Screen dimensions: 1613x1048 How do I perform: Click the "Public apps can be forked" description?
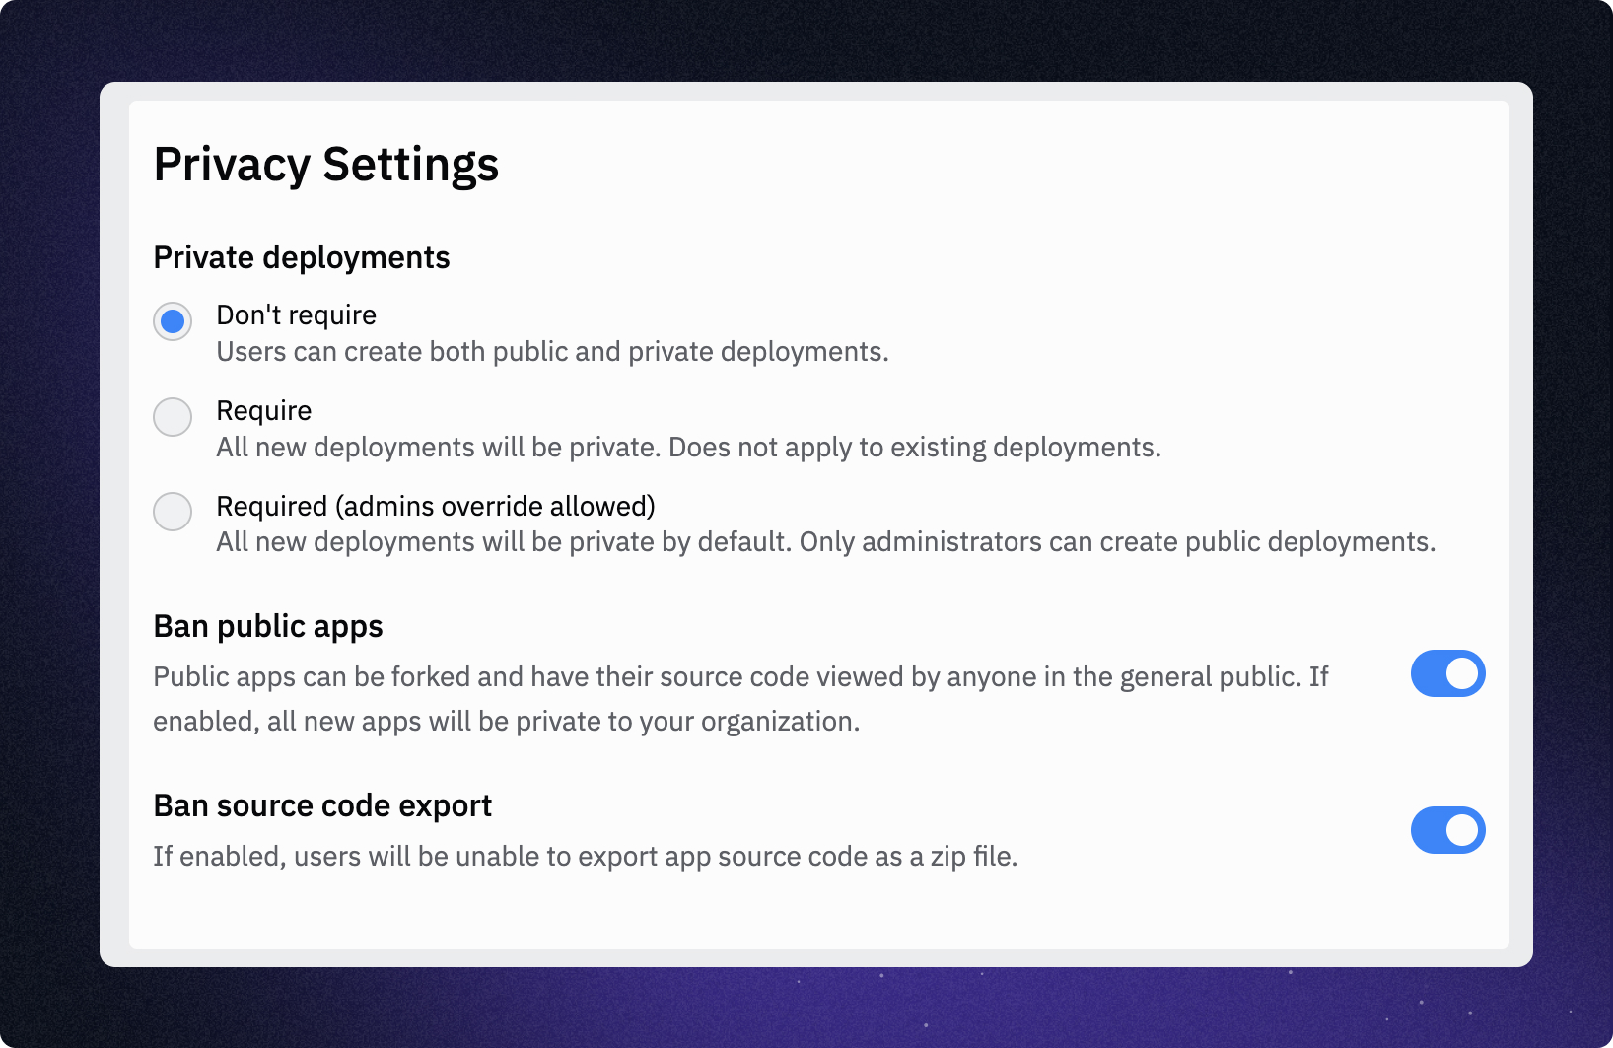(740, 699)
